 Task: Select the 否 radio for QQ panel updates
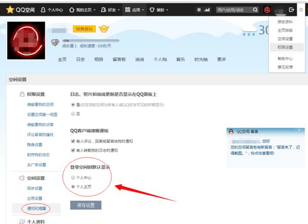[73, 114]
